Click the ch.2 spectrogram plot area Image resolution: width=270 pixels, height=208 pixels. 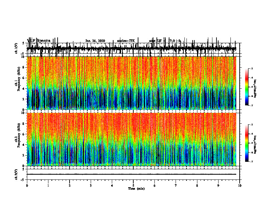point(131,139)
